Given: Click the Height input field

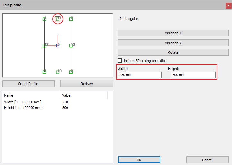Looking at the screenshot, I should (193, 75).
